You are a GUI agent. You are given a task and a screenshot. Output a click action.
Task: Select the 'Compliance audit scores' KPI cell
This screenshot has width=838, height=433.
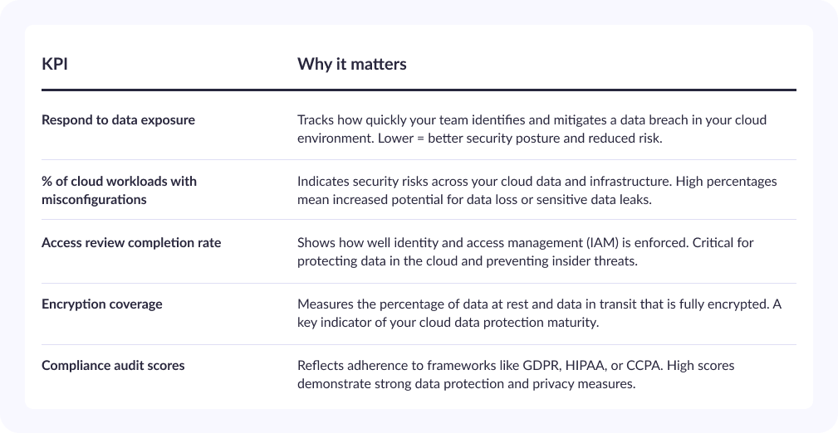tap(113, 366)
